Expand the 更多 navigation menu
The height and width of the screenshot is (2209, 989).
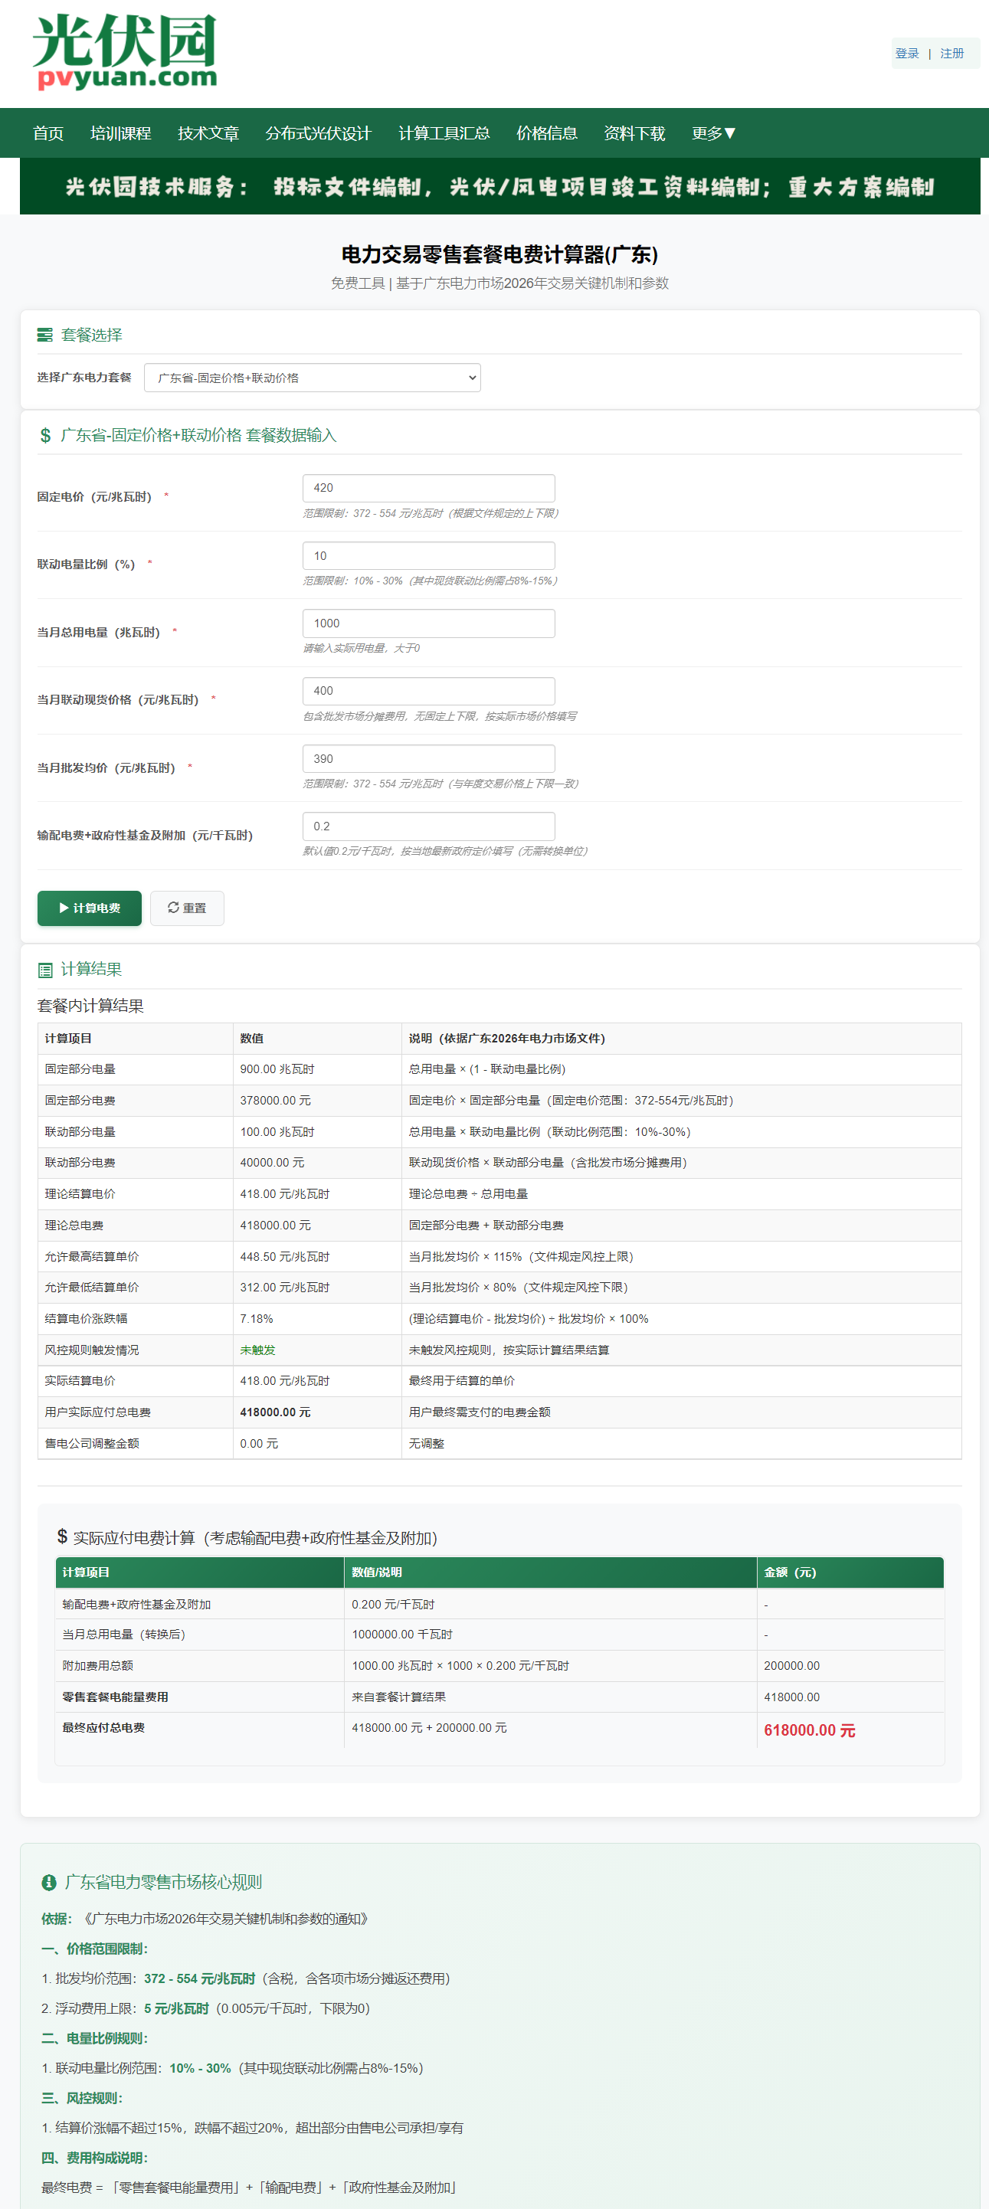click(712, 133)
